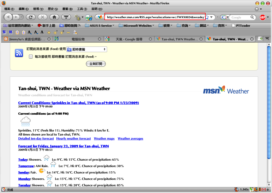Open the 歷史 (S) menu
Viewport: 272px width, 193px height.
coord(53,9)
